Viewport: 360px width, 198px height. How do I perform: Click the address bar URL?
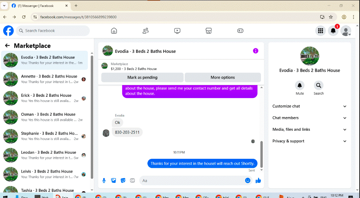click(78, 17)
